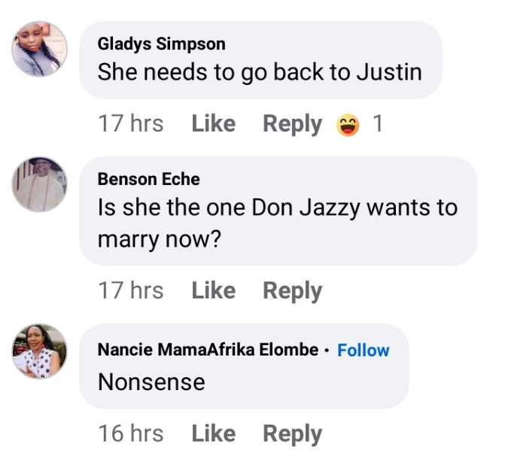Reply to Gladys Simpson's comment

tap(292, 124)
